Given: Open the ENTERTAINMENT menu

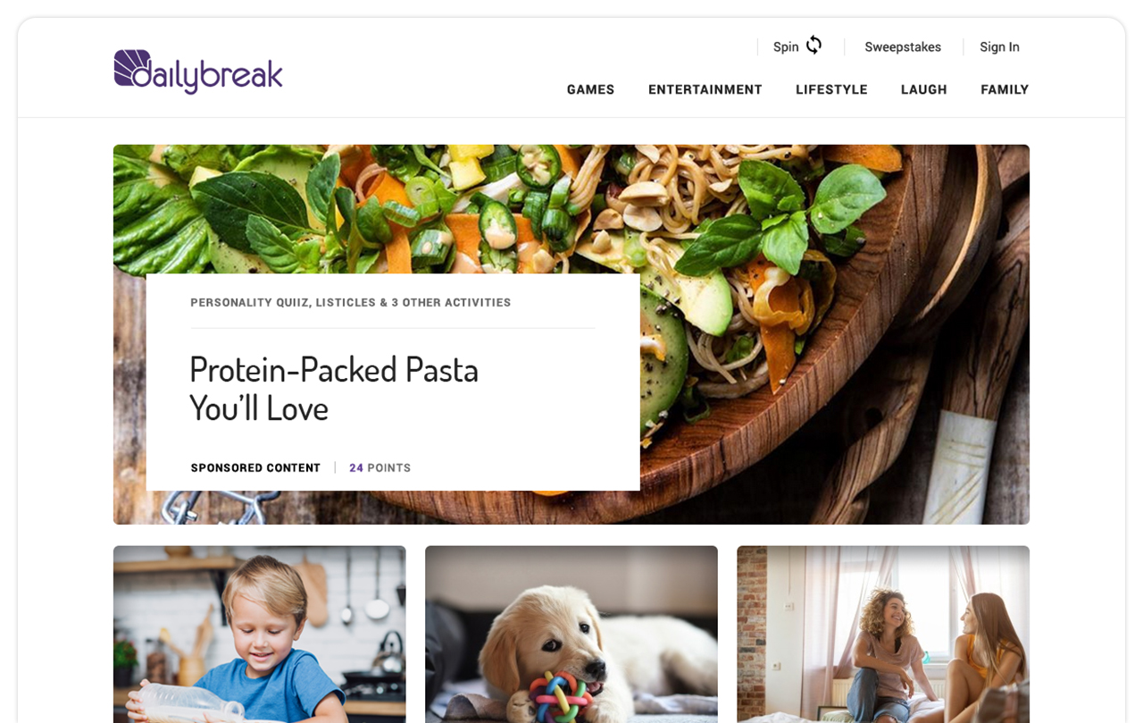Looking at the screenshot, I should click(x=705, y=89).
